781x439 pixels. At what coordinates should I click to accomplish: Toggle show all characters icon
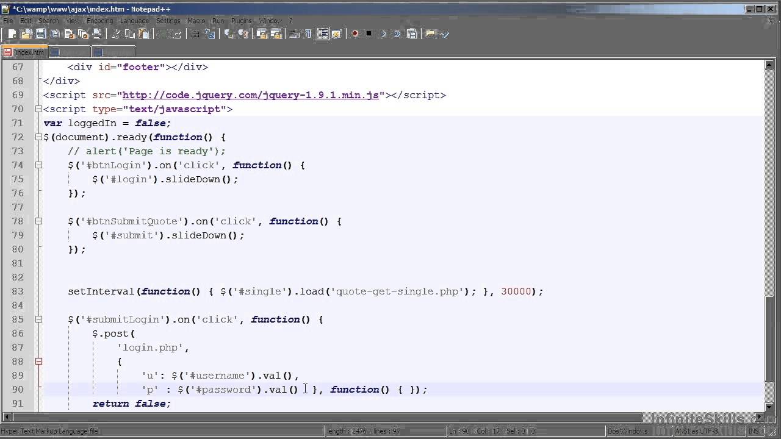click(x=308, y=34)
